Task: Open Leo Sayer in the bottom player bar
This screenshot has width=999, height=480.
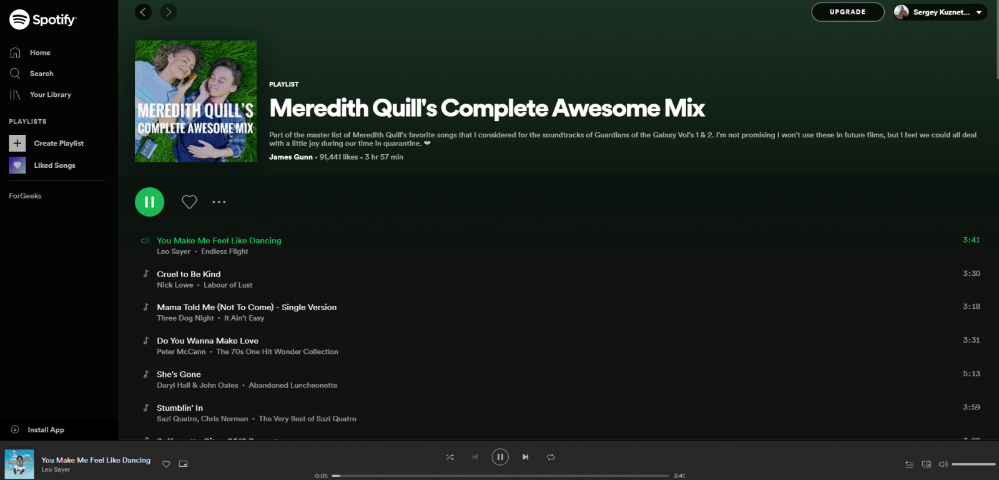Action: (56, 470)
